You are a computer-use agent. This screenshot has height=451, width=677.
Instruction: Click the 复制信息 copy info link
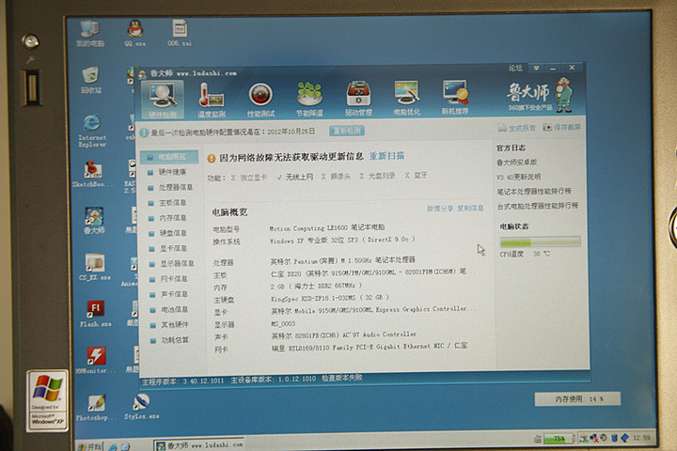pyautogui.click(x=470, y=208)
